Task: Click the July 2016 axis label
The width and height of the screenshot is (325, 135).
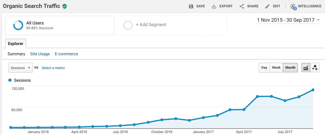Action: point(120,132)
